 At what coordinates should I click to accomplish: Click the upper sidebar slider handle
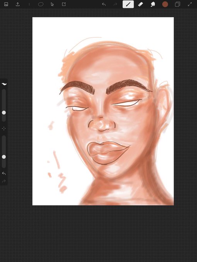[x=4, y=113]
